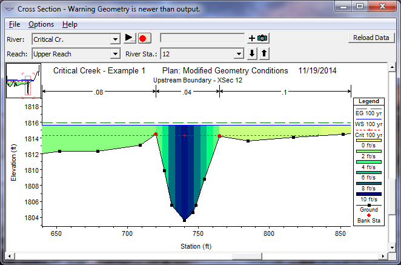Open the Options menu
401x265 pixels.
click(41, 24)
